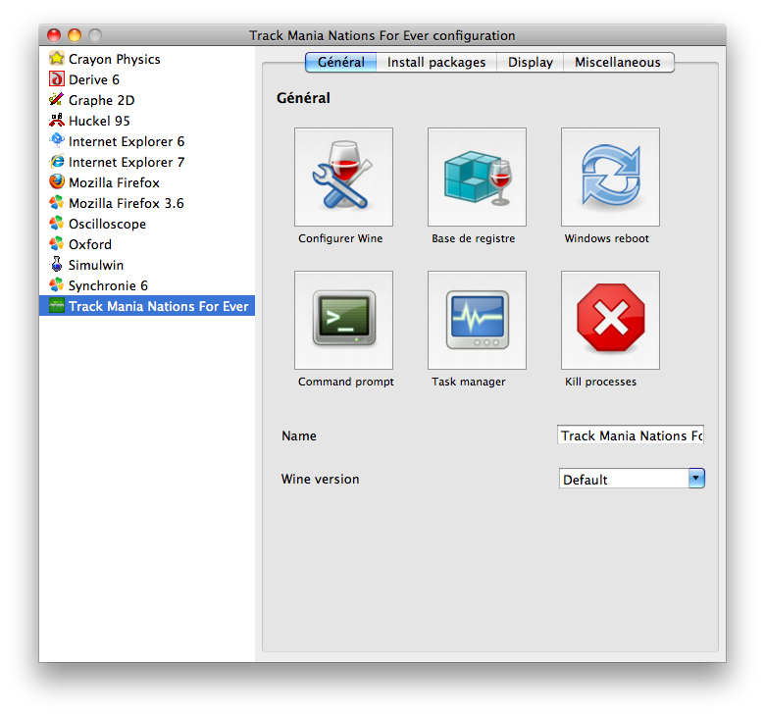This screenshot has width=765, height=716.
Task: Click the Kill processes label
Action: [600, 382]
